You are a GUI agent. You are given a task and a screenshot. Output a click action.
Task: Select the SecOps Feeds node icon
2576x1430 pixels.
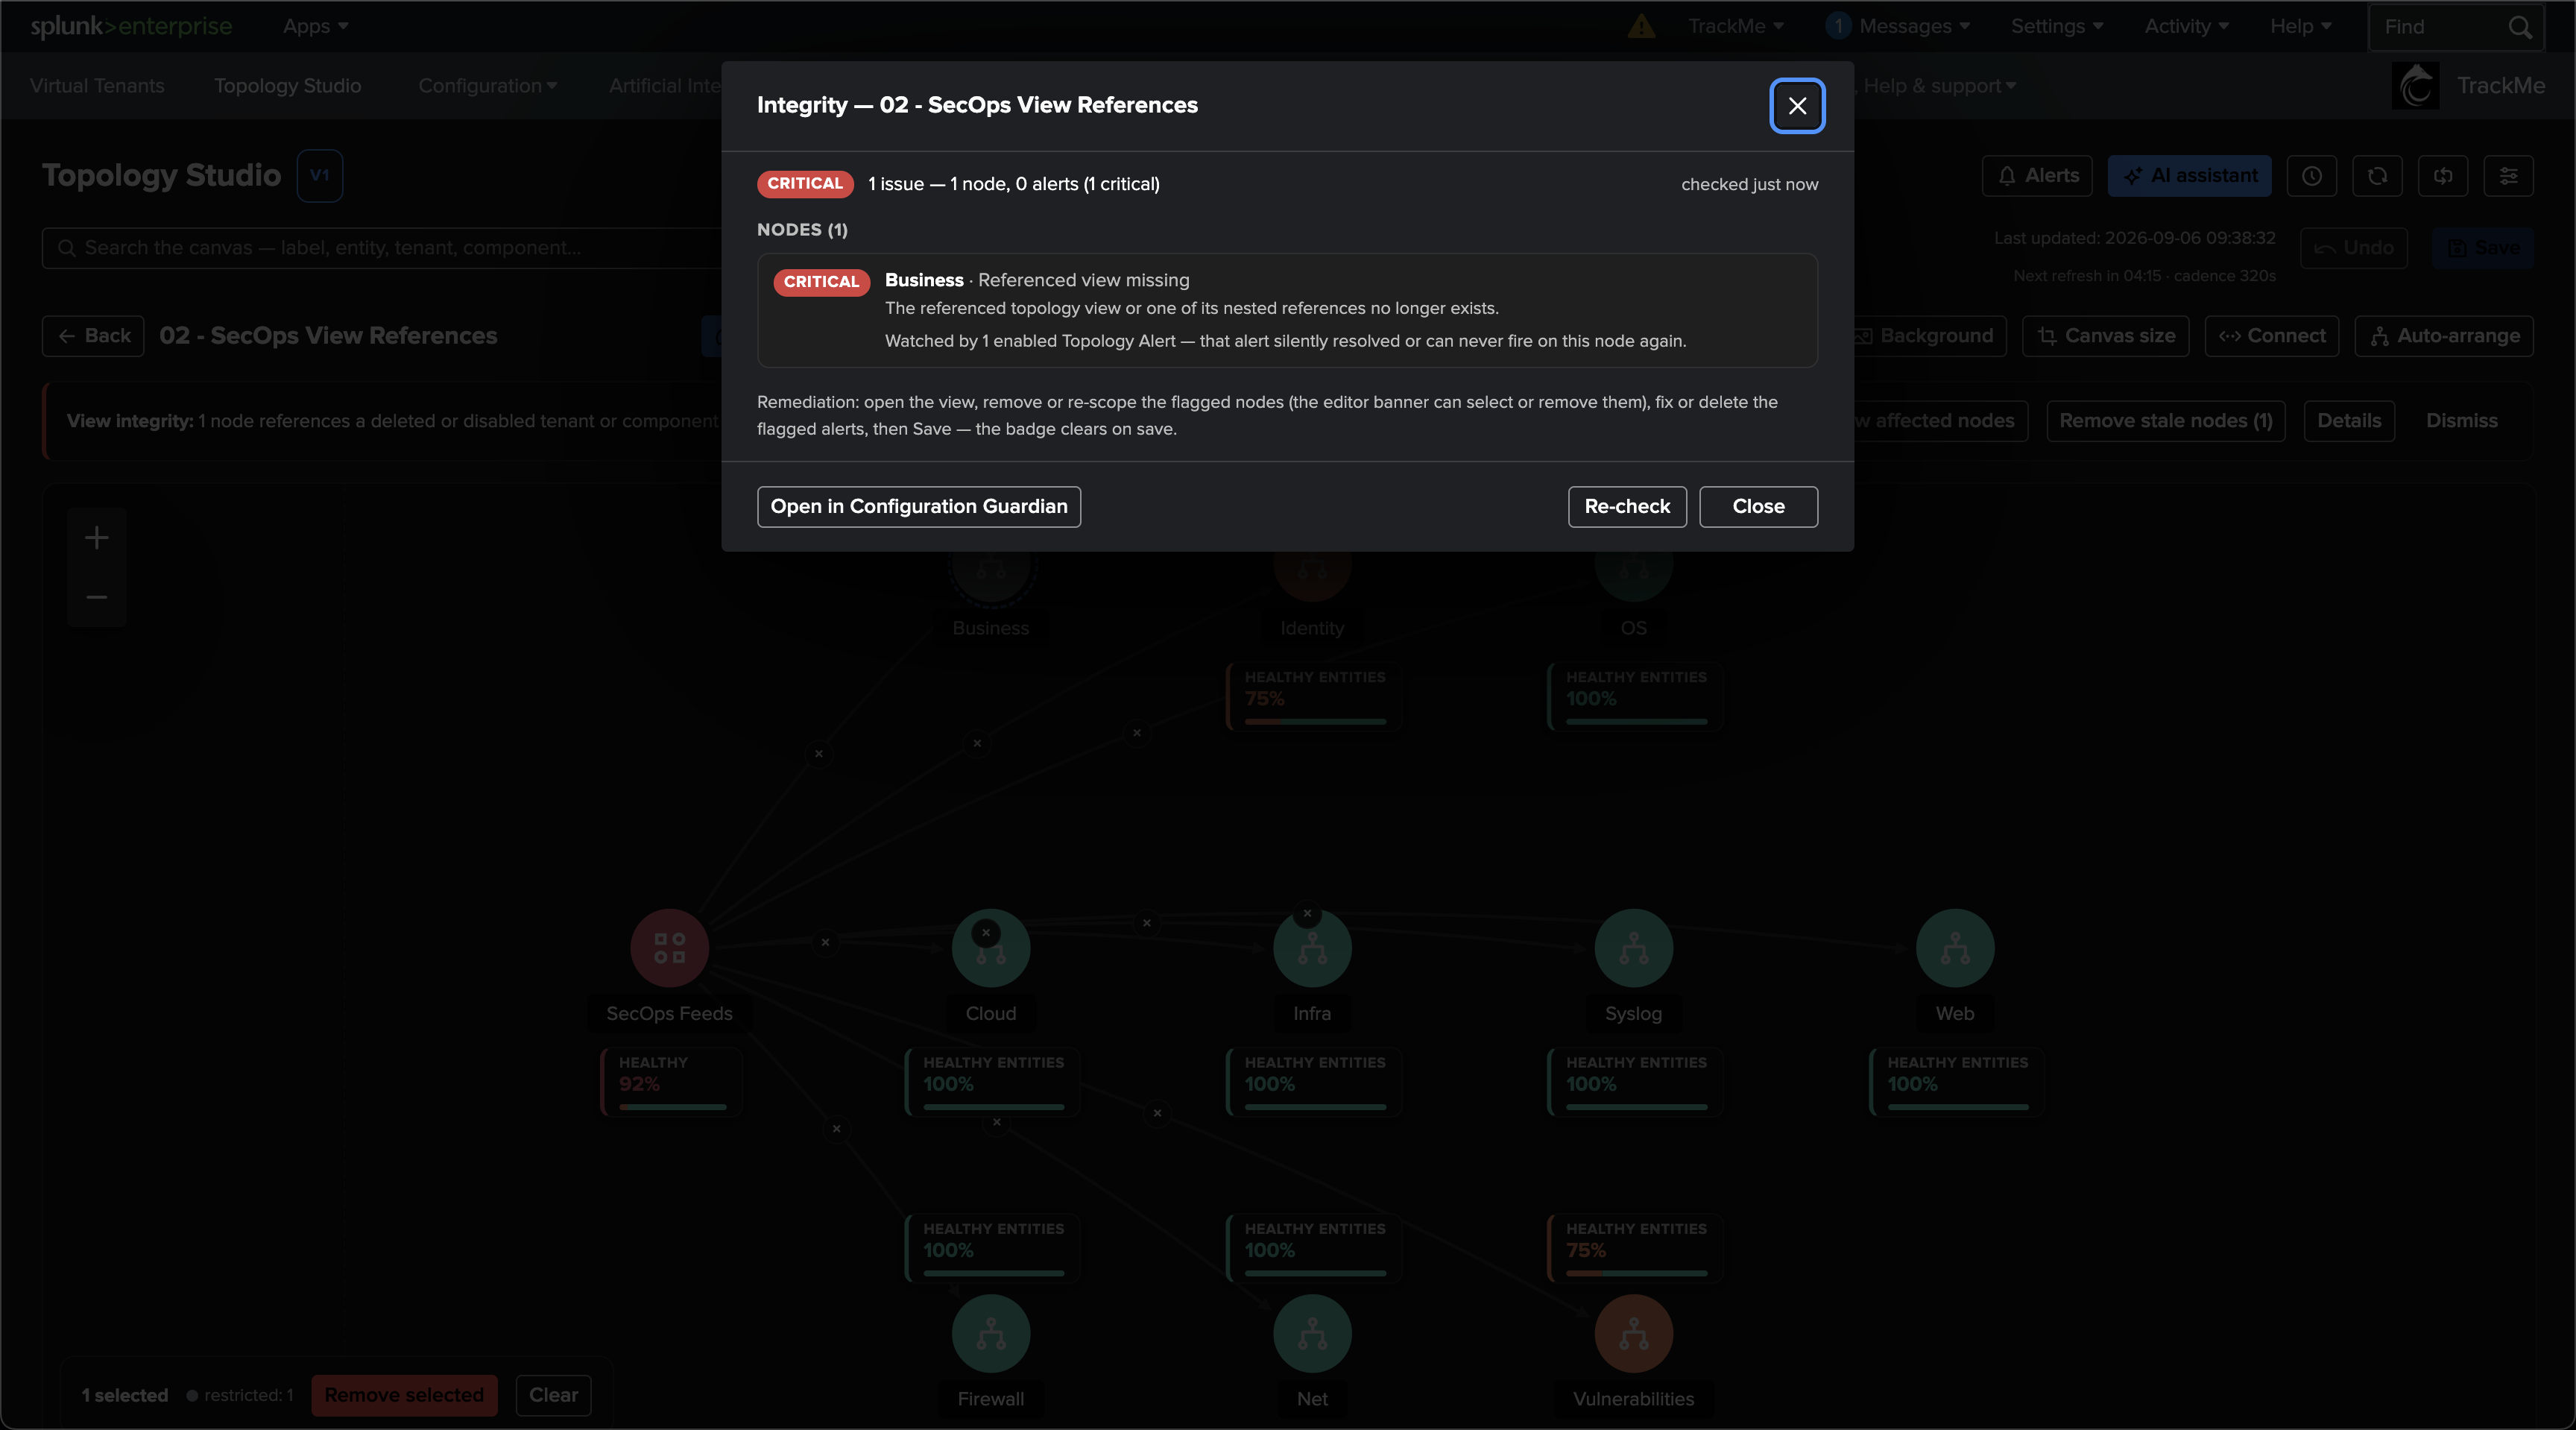coord(669,948)
